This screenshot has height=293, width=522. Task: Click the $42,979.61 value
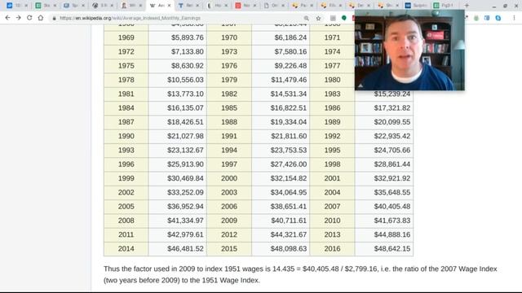[x=185, y=234]
